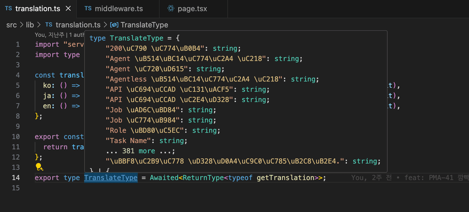Image resolution: width=469 pixels, height=212 pixels.
Task: Open the lib breadcrumb dropdown
Action: click(x=30, y=25)
